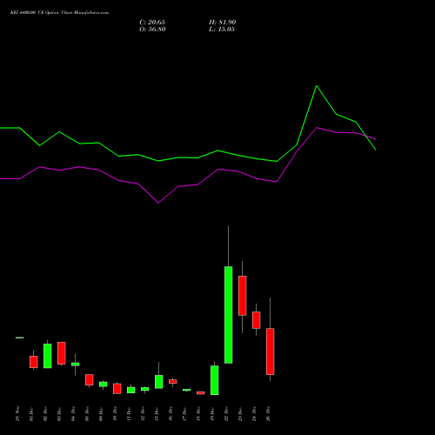Select the red candlestick for 10 Dec
This screenshot has width=435, height=435.
(x=117, y=389)
